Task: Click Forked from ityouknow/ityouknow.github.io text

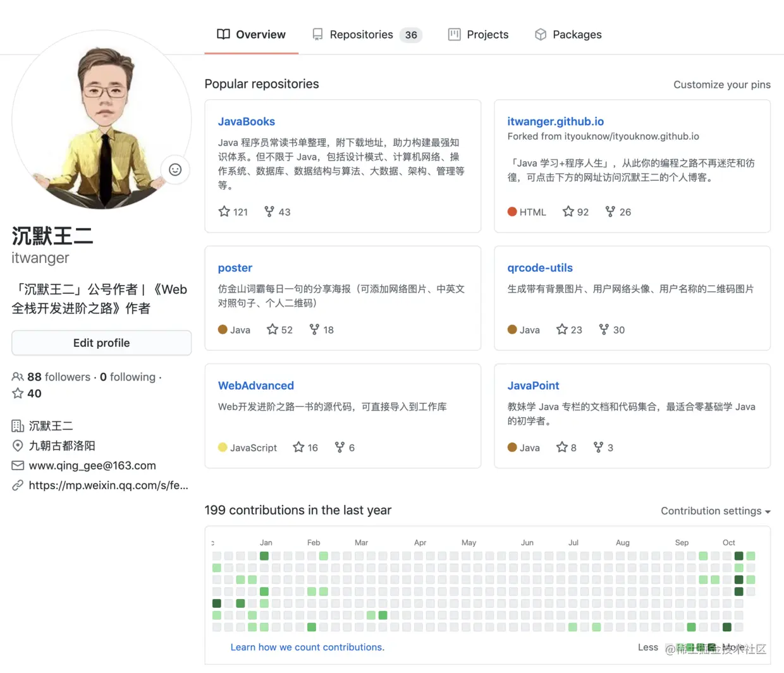Action: [603, 136]
